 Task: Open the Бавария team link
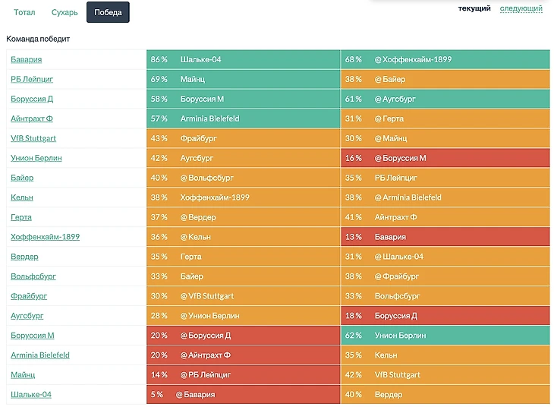(x=27, y=59)
